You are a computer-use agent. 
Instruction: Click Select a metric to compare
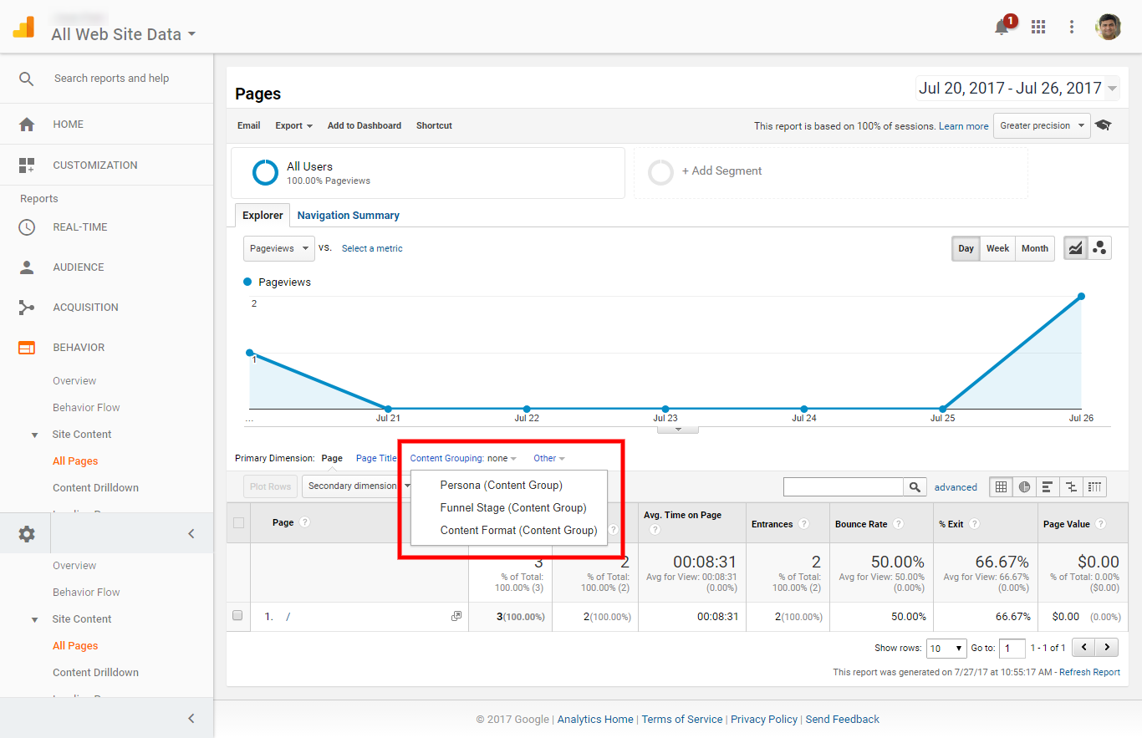(372, 248)
